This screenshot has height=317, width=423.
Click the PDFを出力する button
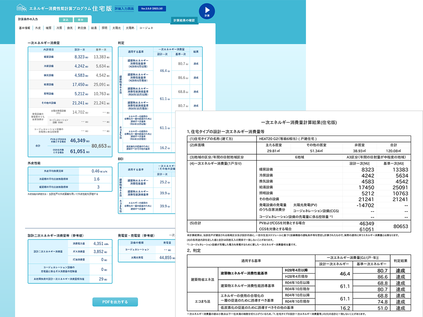(x=115, y=302)
